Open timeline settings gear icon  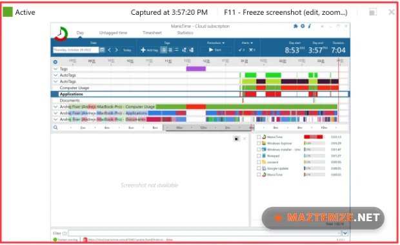pyautogui.click(x=55, y=62)
